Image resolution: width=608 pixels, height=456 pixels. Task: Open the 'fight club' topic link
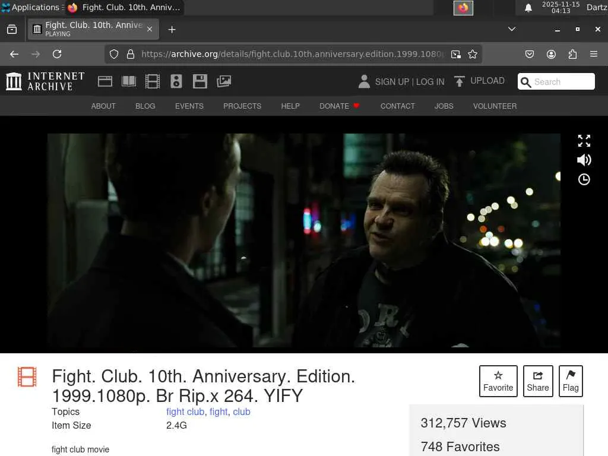pos(185,412)
